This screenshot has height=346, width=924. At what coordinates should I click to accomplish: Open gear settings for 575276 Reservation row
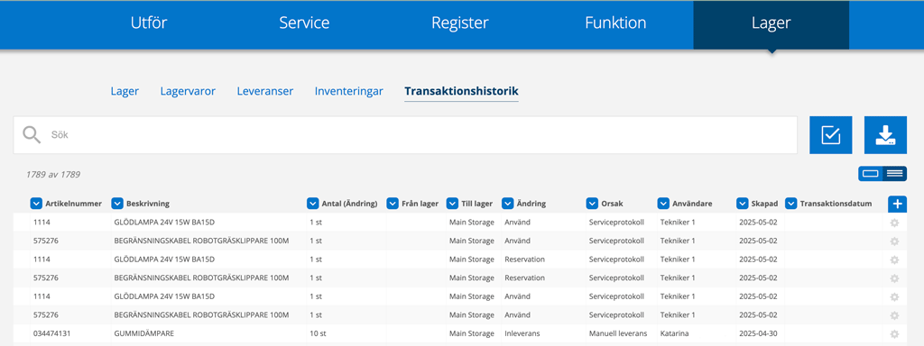(894, 278)
